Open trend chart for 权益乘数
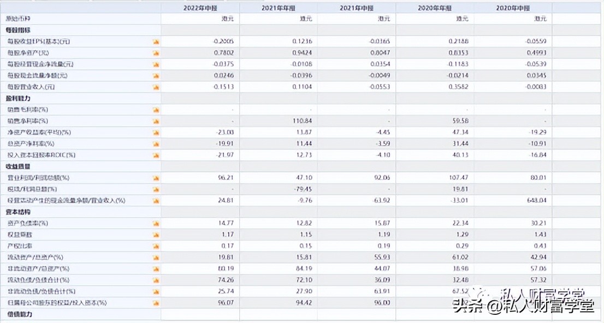Screen dimensions: 604x323 tap(155, 234)
